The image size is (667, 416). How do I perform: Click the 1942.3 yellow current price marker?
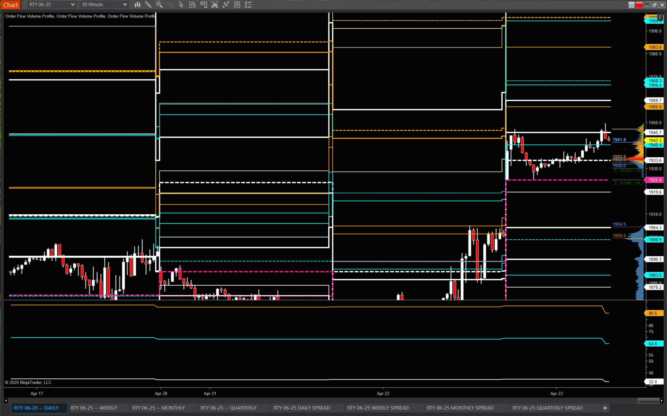[654, 141]
